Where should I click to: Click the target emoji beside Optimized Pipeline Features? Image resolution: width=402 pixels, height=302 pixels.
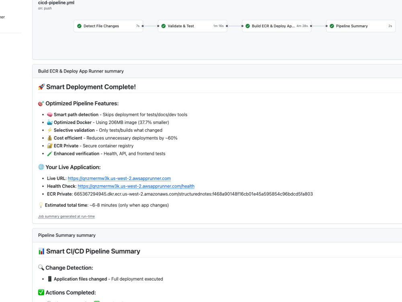(41, 103)
